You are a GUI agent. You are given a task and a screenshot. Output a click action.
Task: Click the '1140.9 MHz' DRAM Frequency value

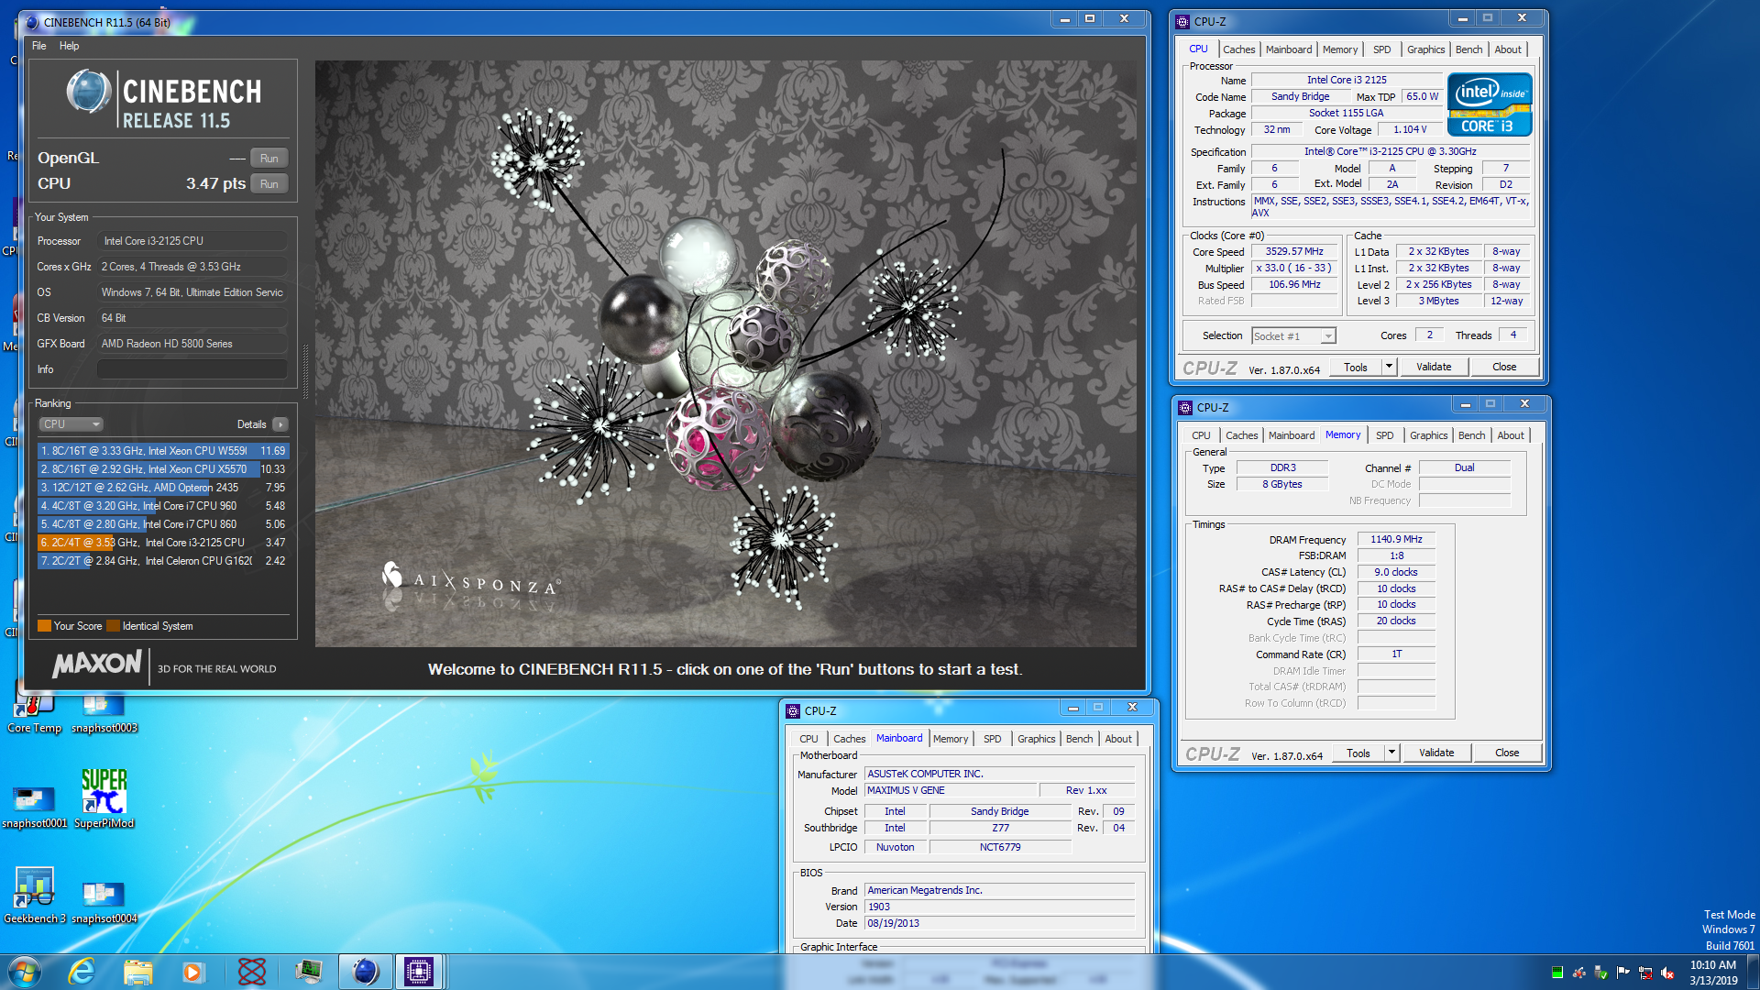[1396, 540]
